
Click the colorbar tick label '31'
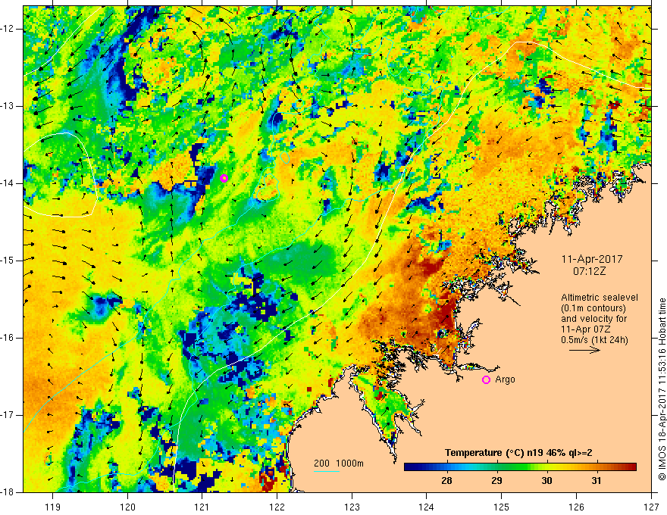click(597, 481)
